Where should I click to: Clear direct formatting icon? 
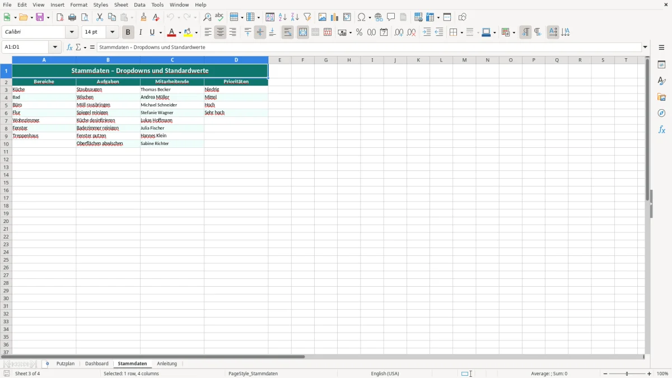pyautogui.click(x=156, y=17)
